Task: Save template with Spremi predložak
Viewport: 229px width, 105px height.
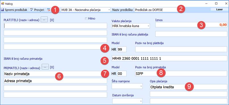Action: tap(14, 10)
